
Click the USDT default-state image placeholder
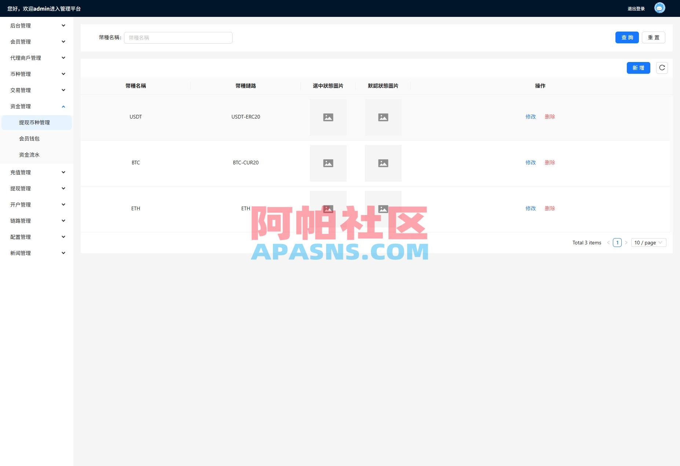pos(383,117)
